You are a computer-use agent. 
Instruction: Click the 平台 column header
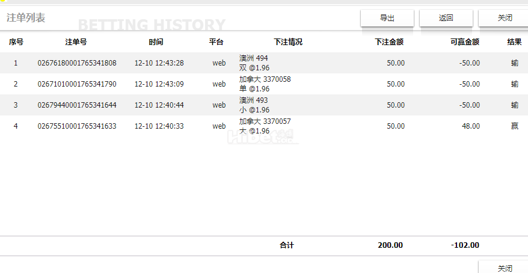coord(216,42)
